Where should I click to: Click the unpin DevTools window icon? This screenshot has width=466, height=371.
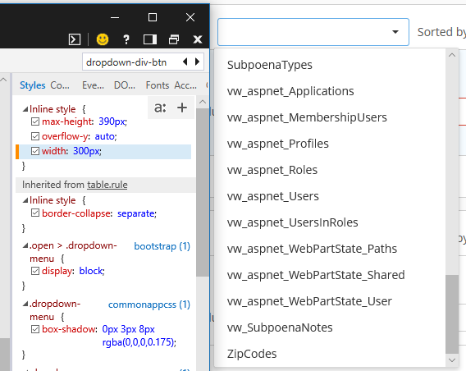[174, 39]
